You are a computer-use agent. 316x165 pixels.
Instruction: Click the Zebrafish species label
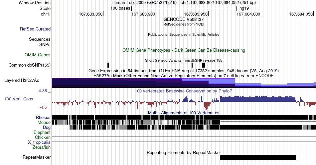[42, 147]
